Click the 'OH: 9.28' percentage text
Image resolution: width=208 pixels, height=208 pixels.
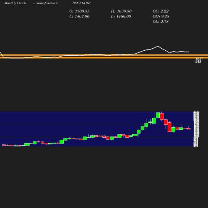coord(161,17)
